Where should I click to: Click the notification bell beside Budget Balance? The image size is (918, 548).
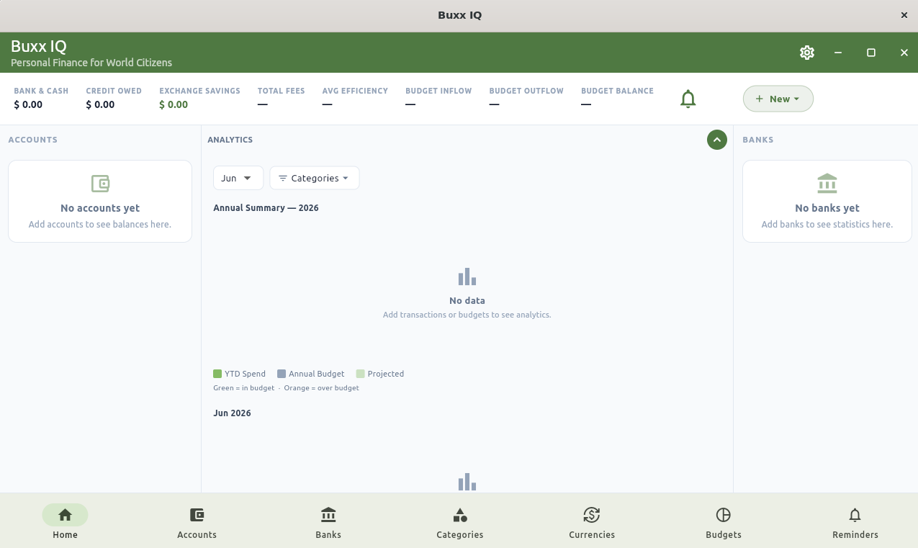pyautogui.click(x=688, y=99)
